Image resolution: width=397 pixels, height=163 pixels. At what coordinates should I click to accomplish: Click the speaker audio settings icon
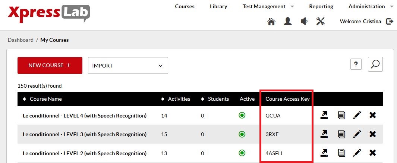(x=304, y=21)
